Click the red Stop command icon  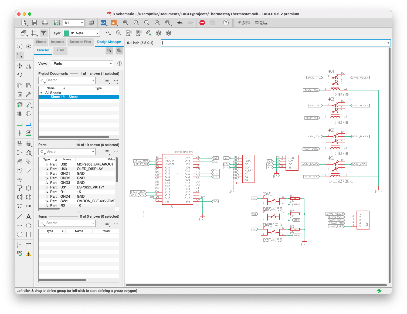[202, 23]
